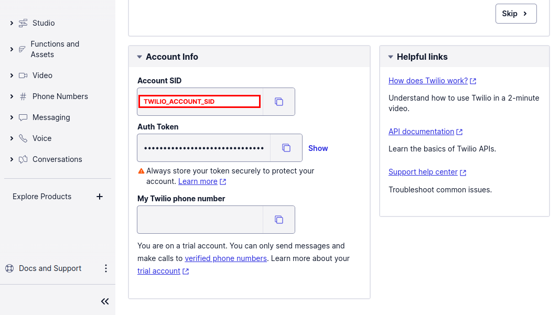Open the API documentation link

click(x=421, y=132)
